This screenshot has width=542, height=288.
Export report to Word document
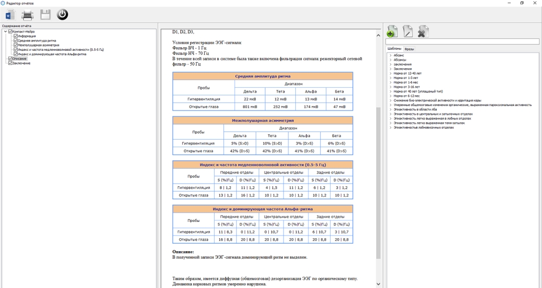pyautogui.click(x=10, y=15)
